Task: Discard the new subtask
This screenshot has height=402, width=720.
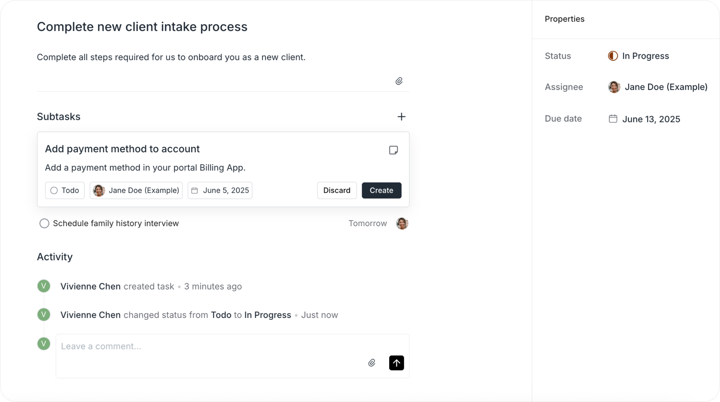Action: pyautogui.click(x=336, y=190)
